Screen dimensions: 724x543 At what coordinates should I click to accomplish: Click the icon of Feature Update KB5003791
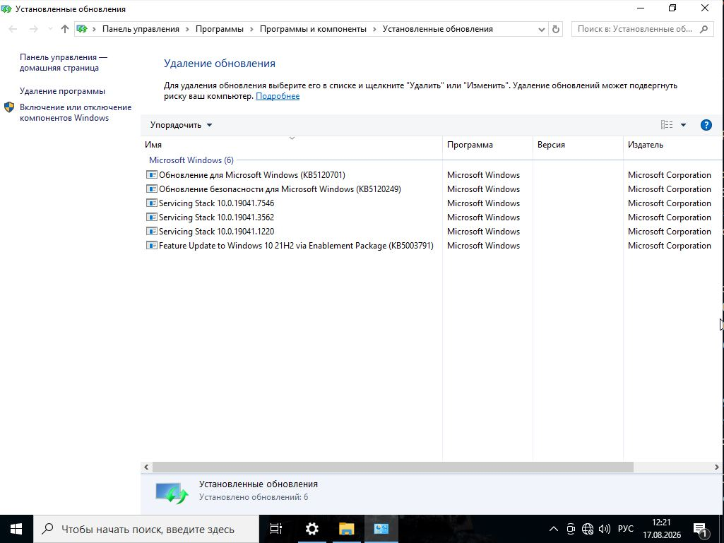pos(151,245)
